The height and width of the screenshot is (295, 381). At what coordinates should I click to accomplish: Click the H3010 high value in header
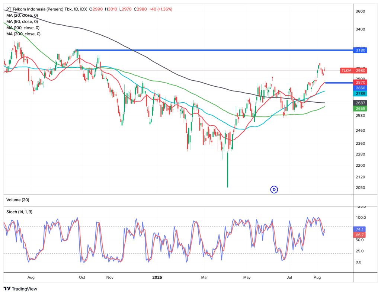coord(111,9)
